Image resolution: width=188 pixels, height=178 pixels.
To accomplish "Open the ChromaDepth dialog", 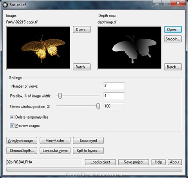I will pyautogui.click(x=22, y=151).
